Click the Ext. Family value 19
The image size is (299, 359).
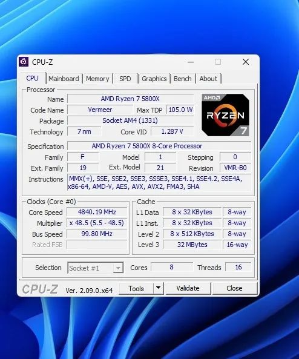tap(83, 168)
